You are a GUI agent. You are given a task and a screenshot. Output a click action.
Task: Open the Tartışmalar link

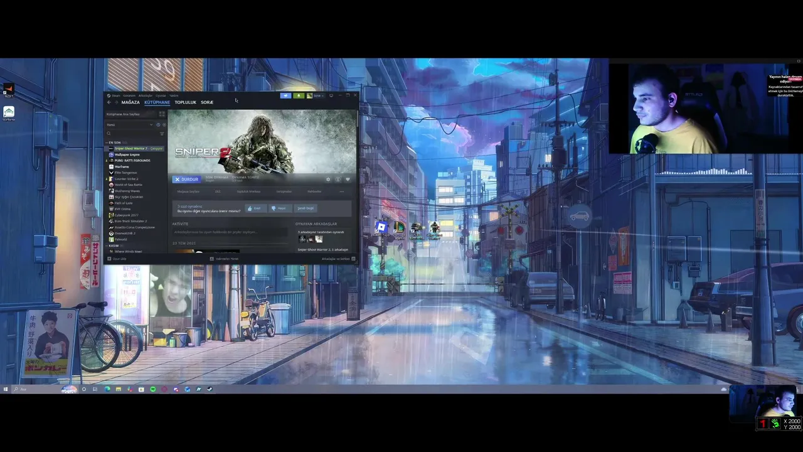284,191
